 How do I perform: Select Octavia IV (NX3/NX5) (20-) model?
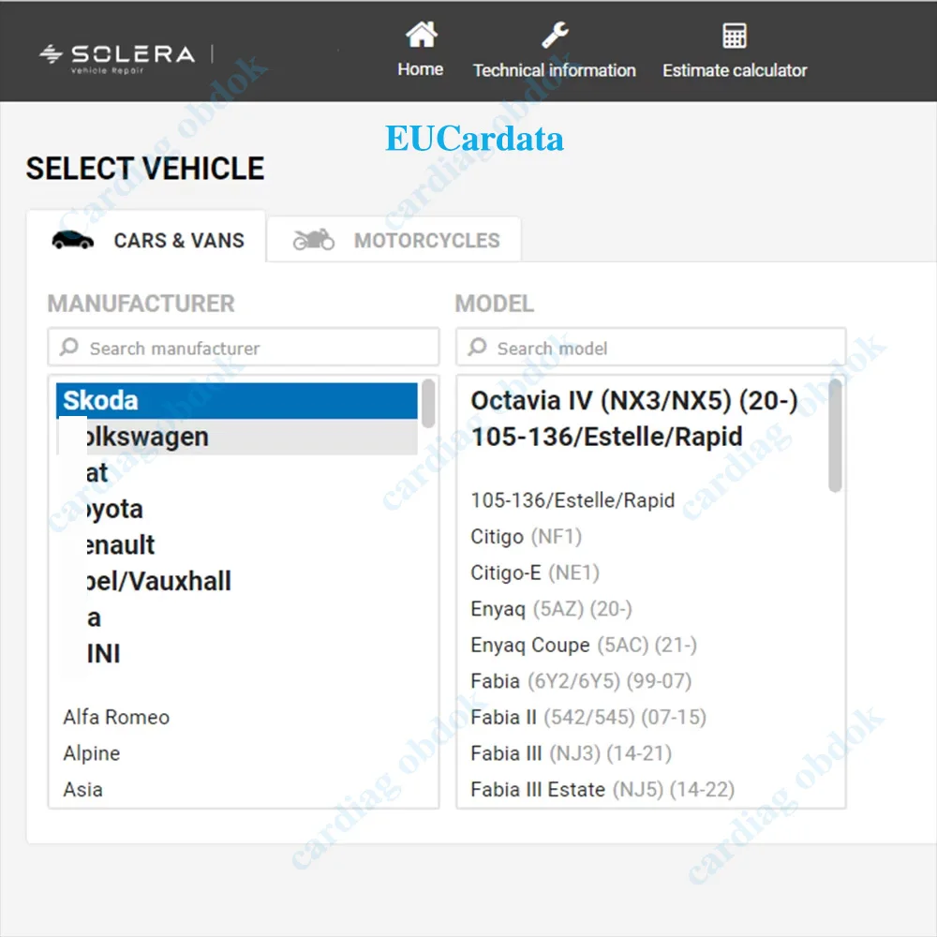[634, 400]
